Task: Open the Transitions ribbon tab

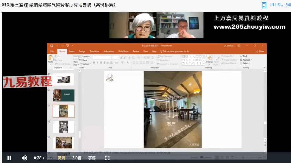Action: coord(94,51)
